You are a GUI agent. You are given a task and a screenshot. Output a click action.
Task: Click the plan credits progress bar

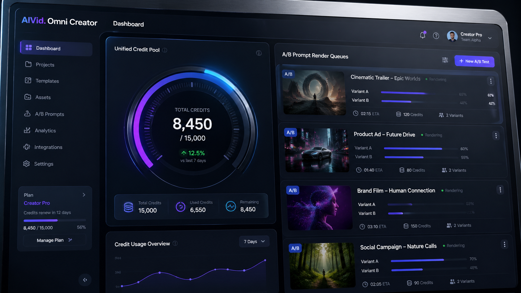[55, 220]
